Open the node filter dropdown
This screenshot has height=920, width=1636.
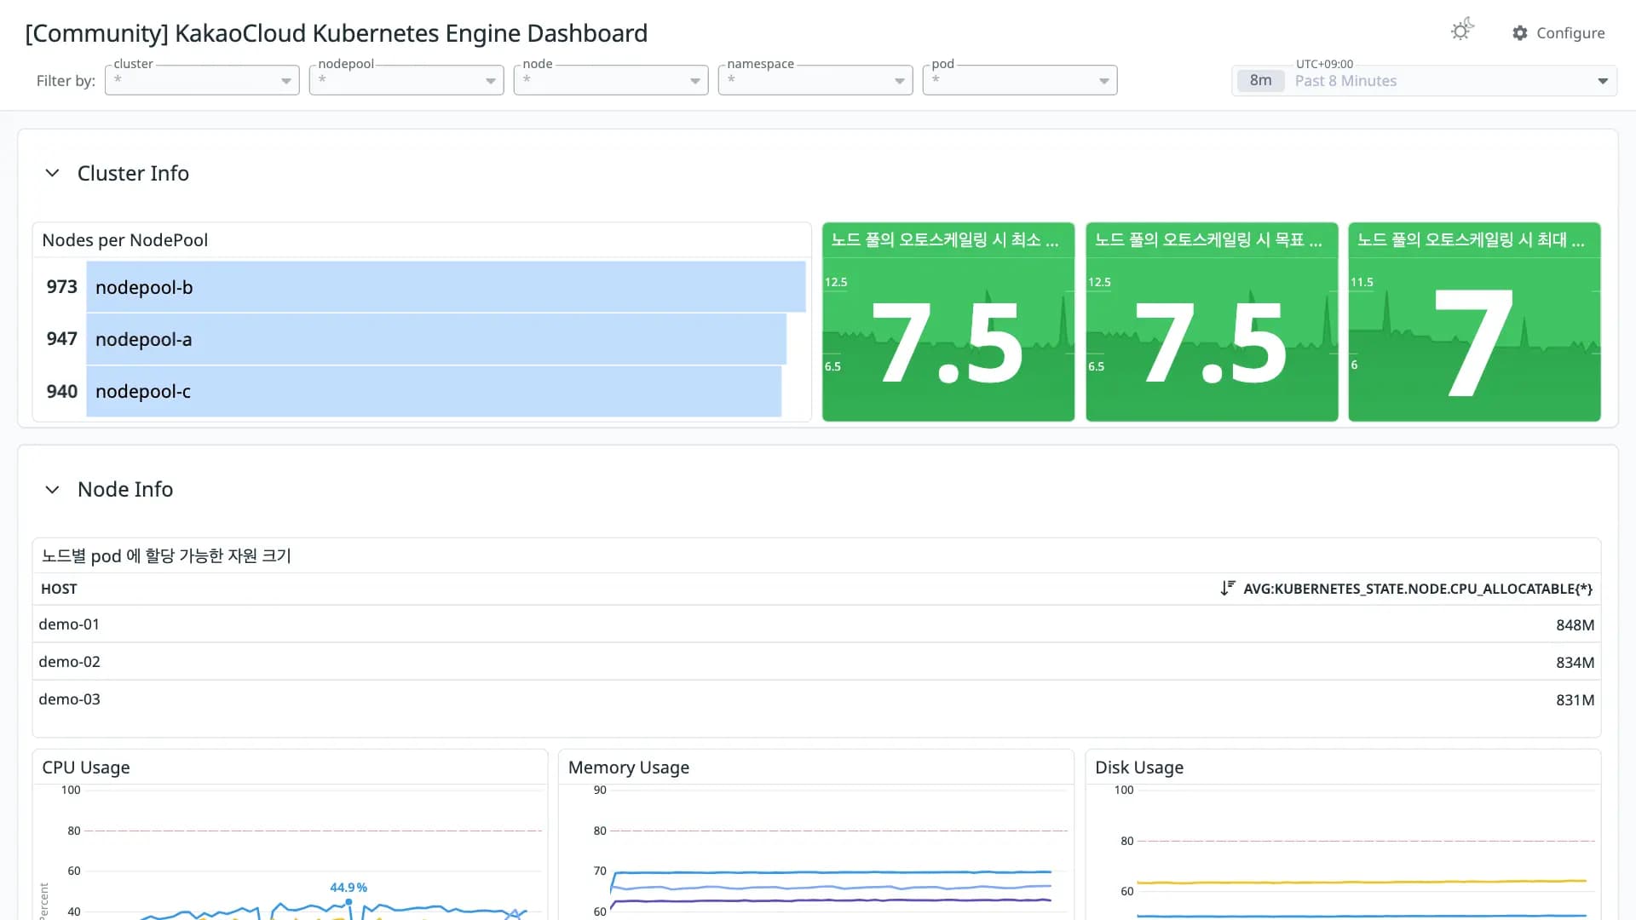611,80
